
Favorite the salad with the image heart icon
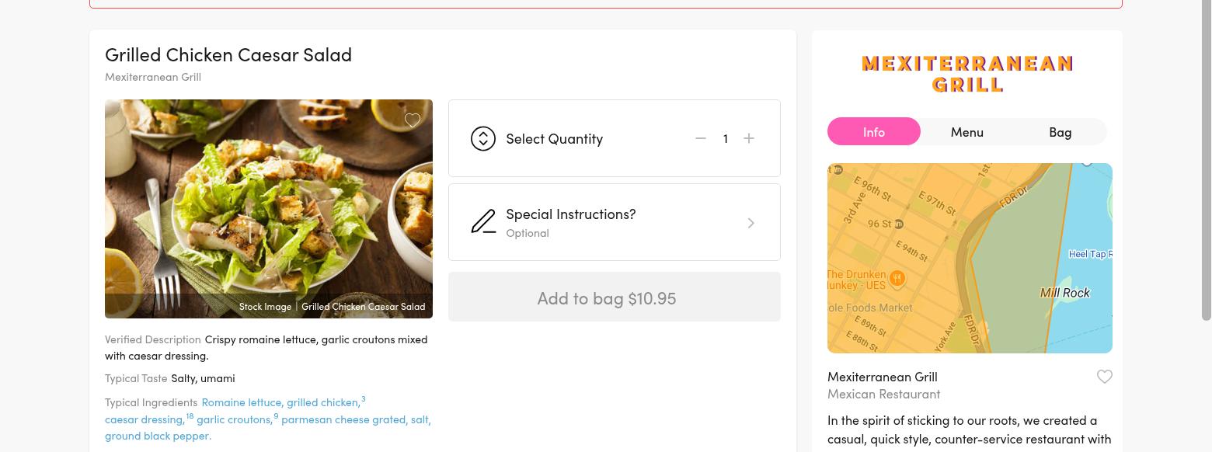coord(413,120)
